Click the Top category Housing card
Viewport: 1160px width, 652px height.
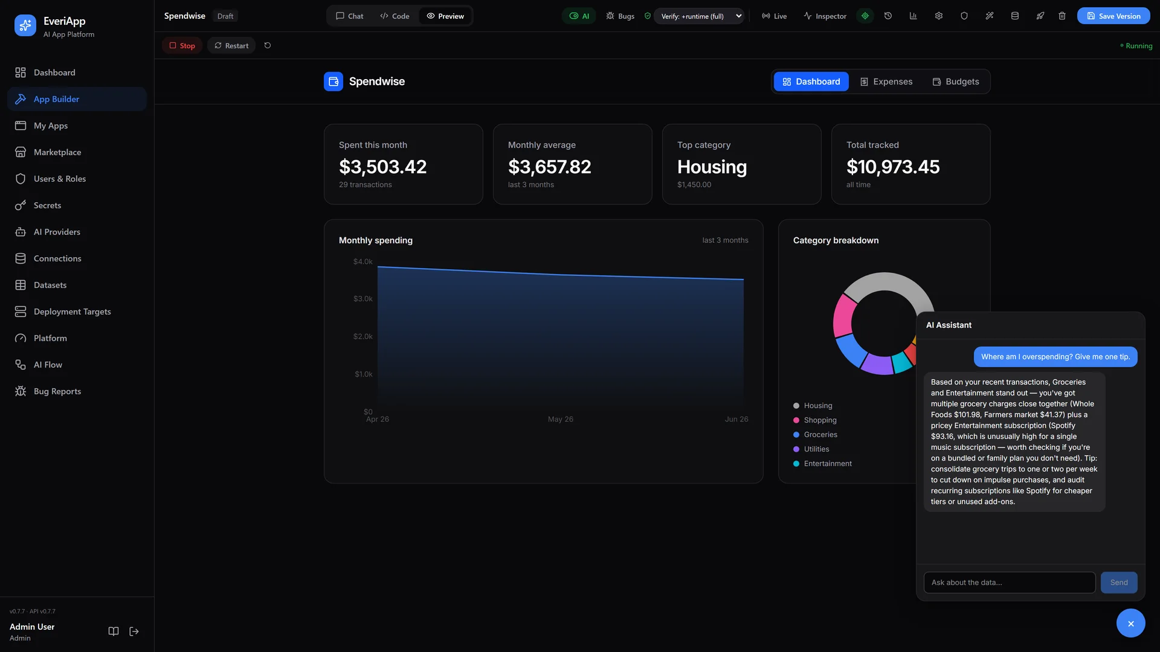742,164
